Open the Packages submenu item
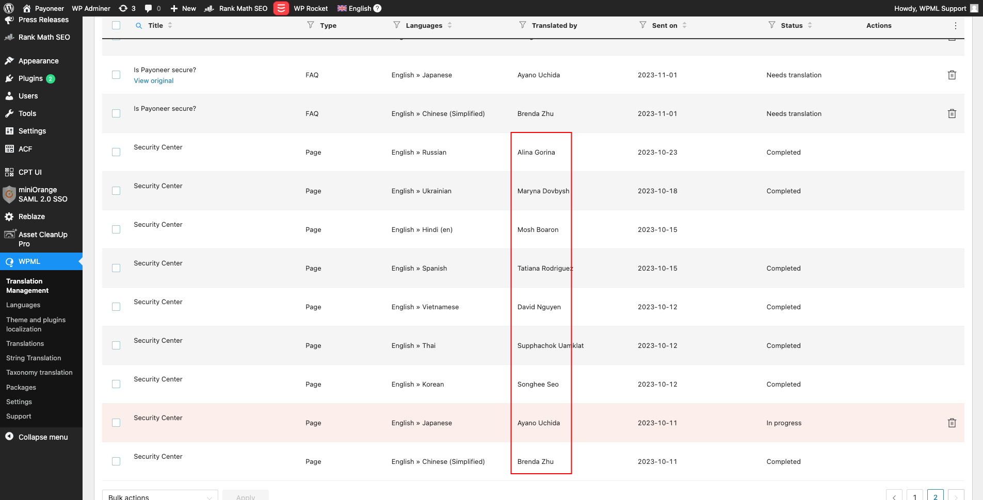 (21, 387)
